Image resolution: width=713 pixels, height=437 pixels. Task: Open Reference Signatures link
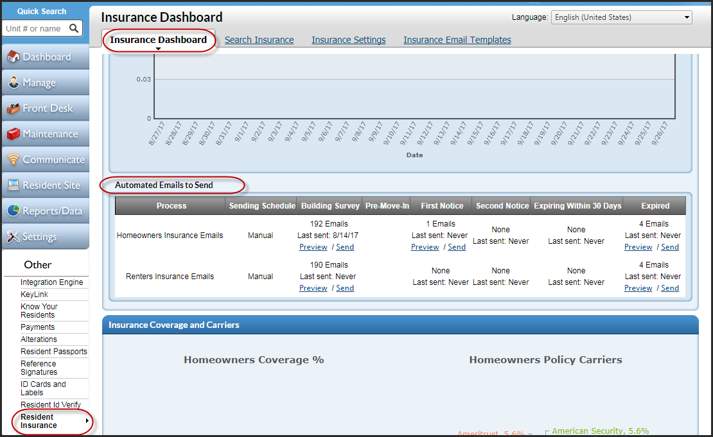point(39,368)
